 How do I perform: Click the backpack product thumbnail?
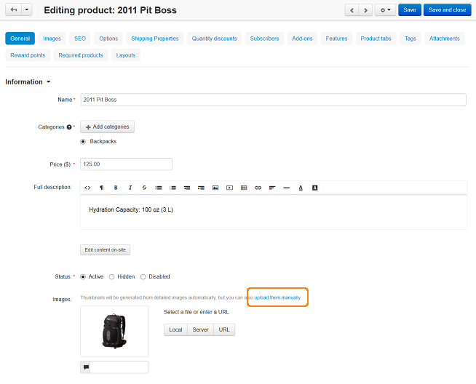[114, 331]
